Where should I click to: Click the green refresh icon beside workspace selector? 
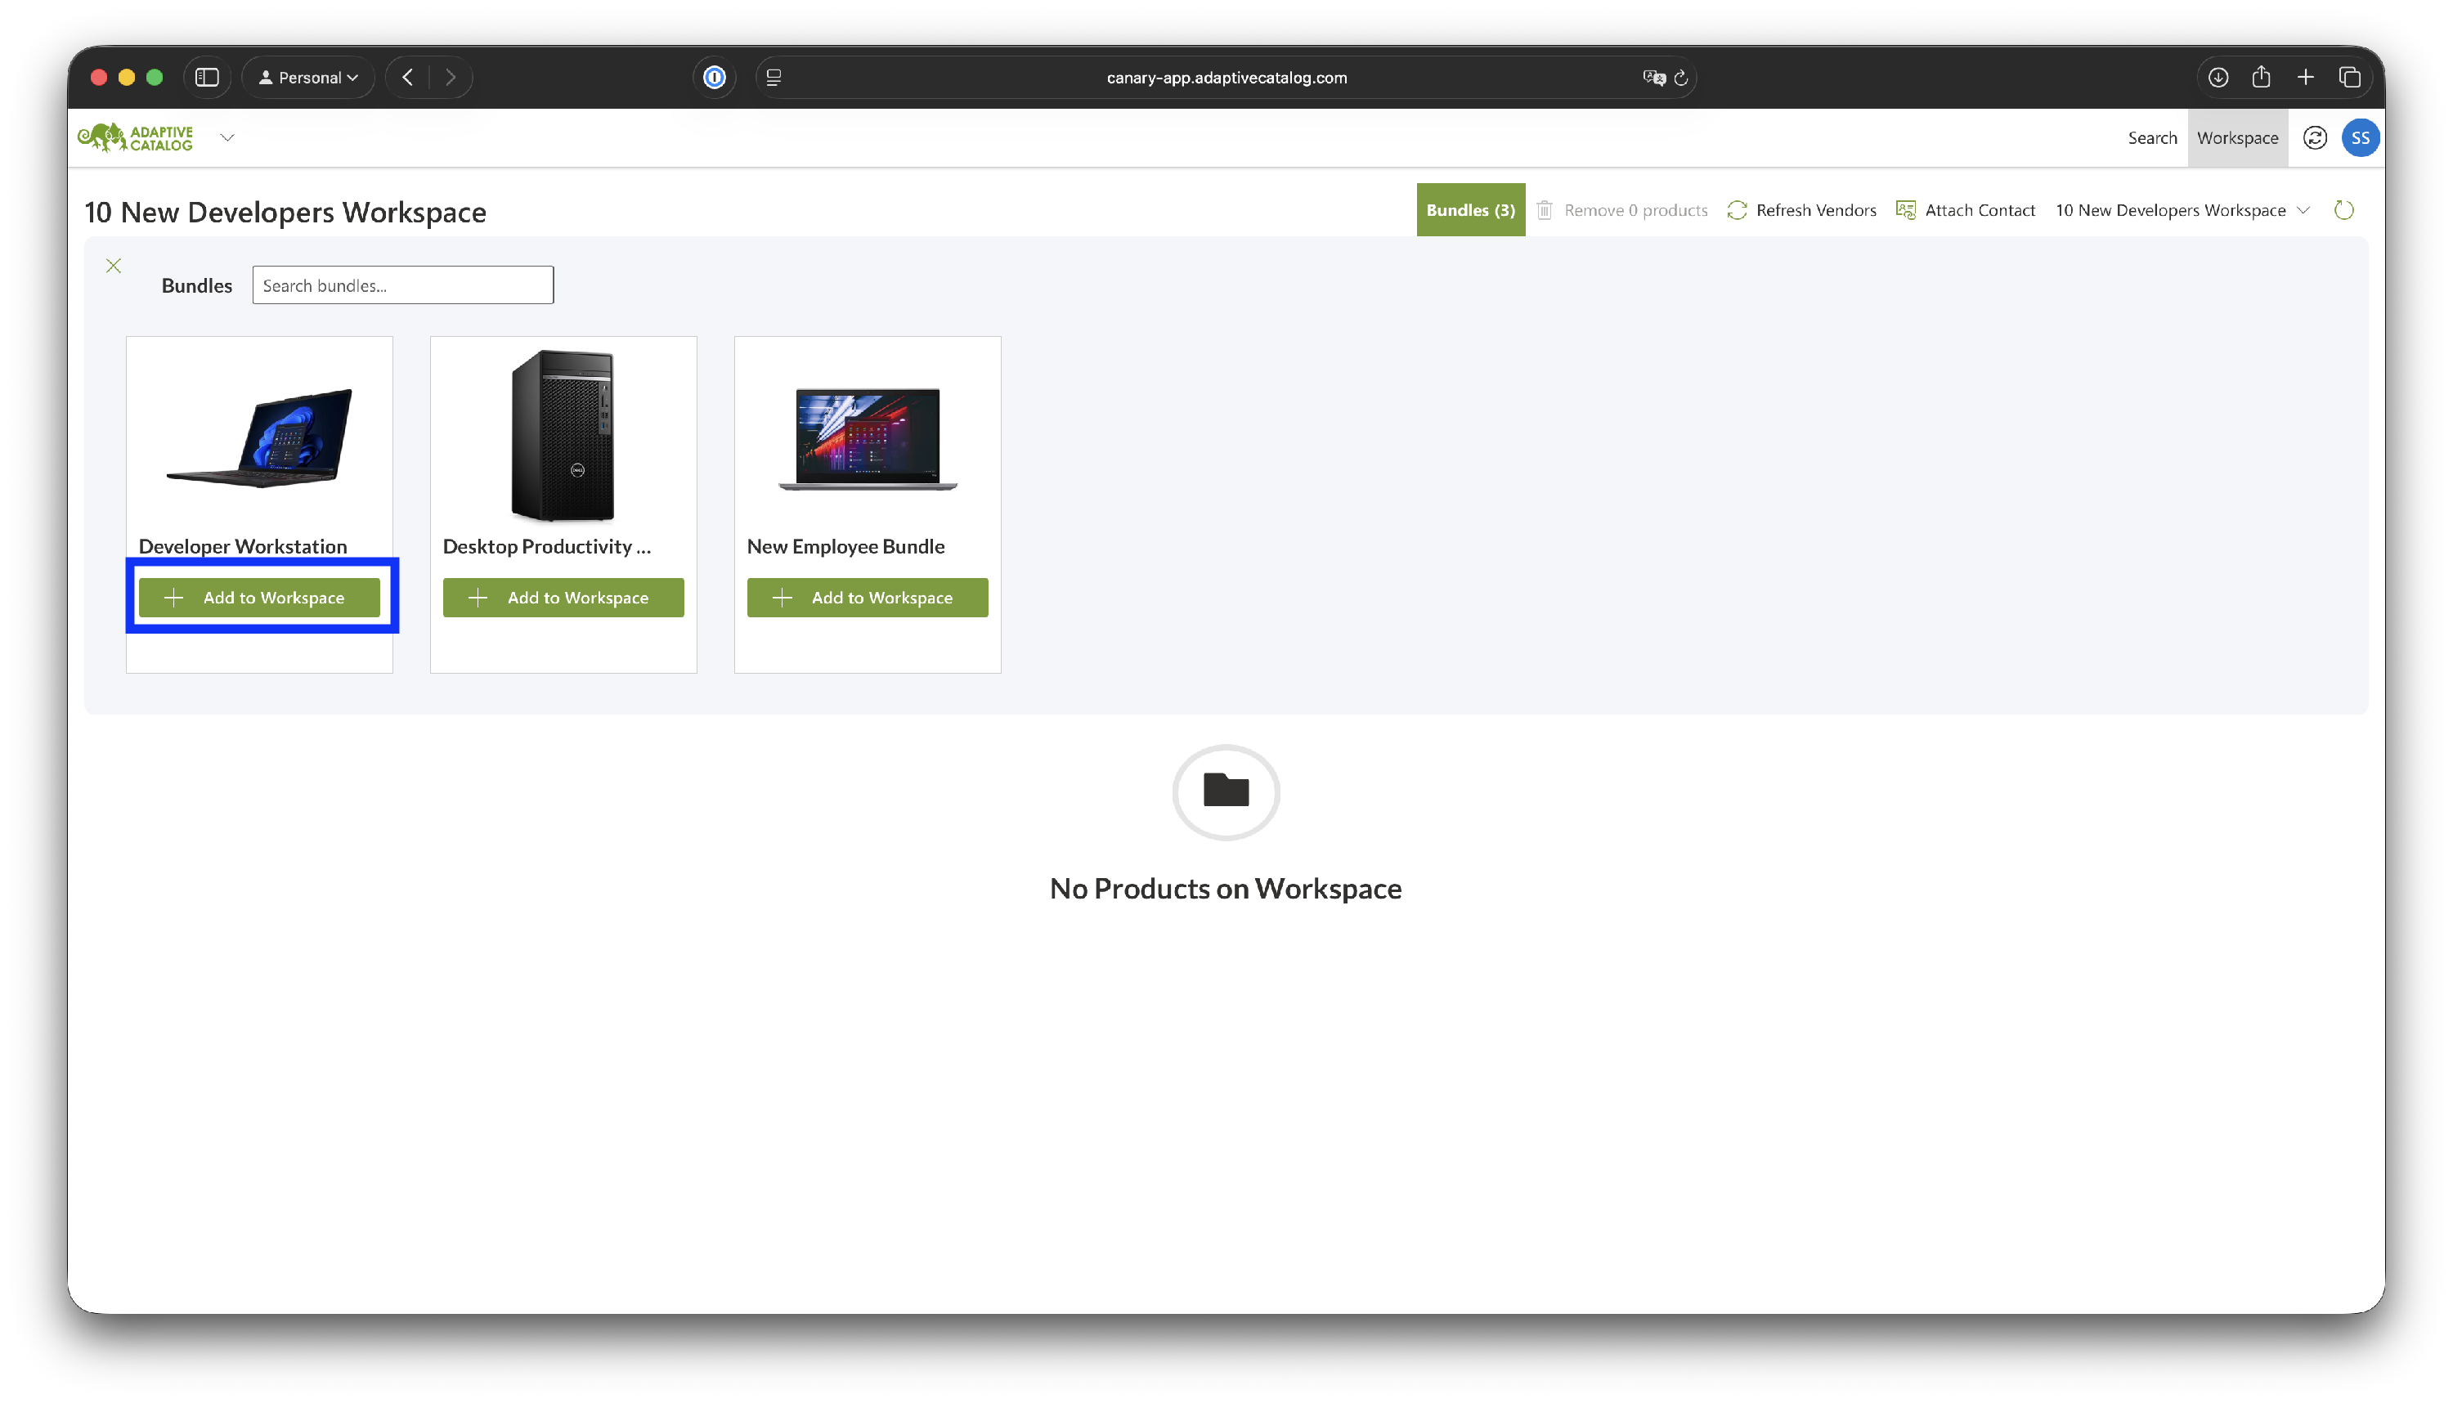2343,210
